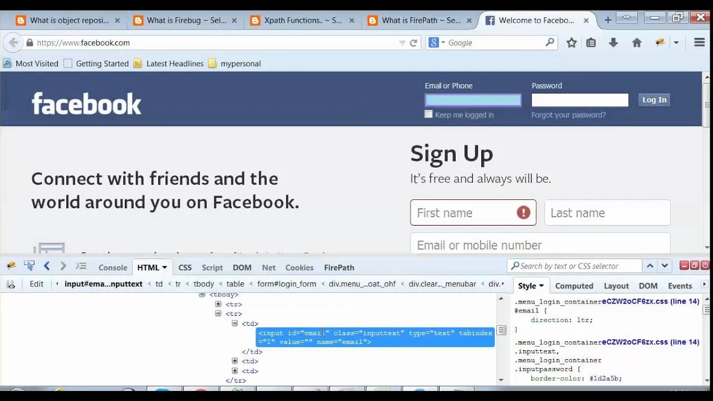Open the Firefox downloads arrow
Screen dimensions: 713x401
pyautogui.click(x=613, y=43)
